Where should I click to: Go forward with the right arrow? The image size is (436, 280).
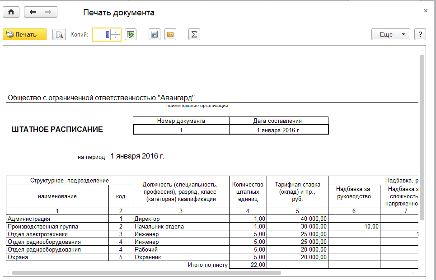[49, 12]
